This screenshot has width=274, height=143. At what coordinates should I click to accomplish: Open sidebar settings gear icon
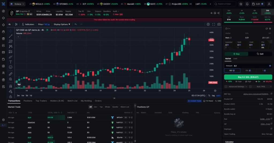[x=3, y=120]
